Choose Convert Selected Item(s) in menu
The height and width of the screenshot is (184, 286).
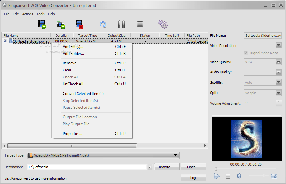tap(92, 94)
